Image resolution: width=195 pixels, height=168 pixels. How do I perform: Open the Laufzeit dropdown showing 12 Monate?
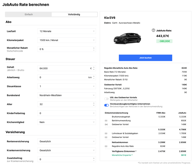click(67, 31)
